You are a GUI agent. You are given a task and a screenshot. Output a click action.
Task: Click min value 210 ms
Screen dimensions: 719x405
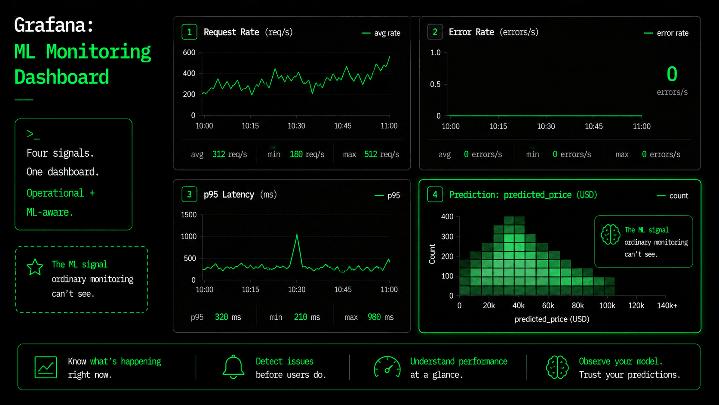tap(307, 317)
